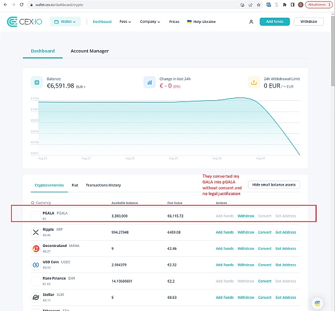Click the install app icon in address bar

[242, 4]
